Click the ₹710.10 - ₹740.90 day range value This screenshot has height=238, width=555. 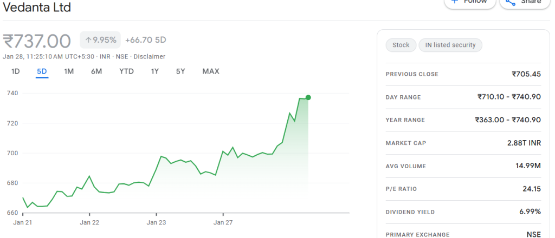(509, 97)
